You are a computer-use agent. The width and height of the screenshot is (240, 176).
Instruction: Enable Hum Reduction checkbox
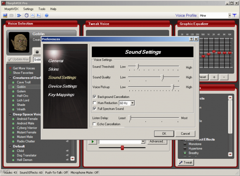tap(94, 103)
